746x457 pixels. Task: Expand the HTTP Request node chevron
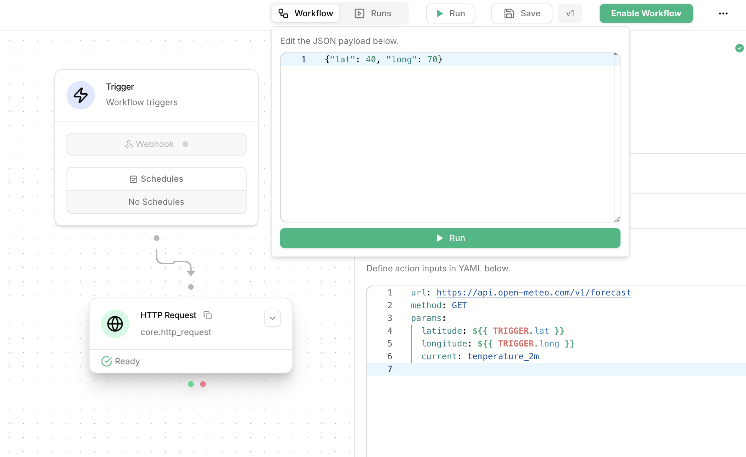click(x=272, y=318)
